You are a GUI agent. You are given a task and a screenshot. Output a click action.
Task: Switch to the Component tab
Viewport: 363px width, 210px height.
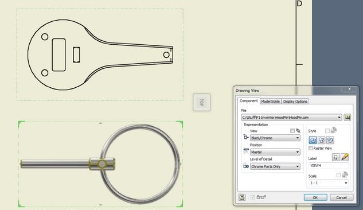point(248,101)
